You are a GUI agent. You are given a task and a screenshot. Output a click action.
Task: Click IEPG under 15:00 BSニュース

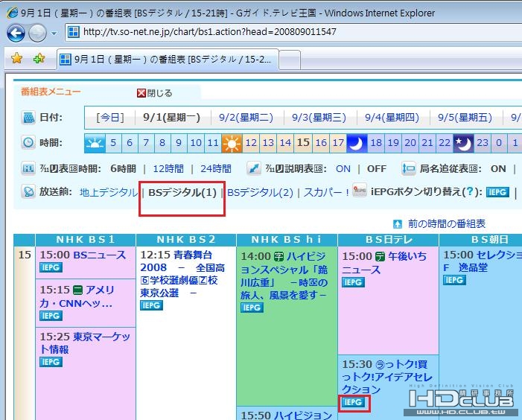coord(51,267)
